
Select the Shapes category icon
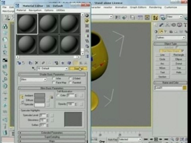point(161,32)
